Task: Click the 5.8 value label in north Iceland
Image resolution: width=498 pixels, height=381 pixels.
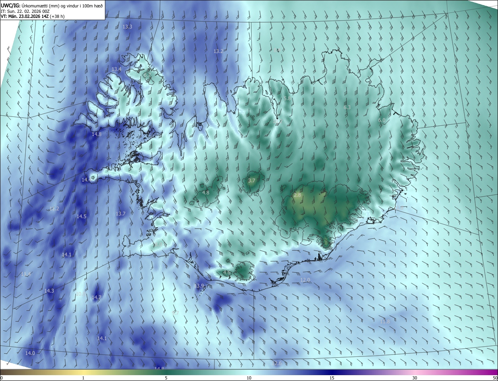Action: coord(287,99)
